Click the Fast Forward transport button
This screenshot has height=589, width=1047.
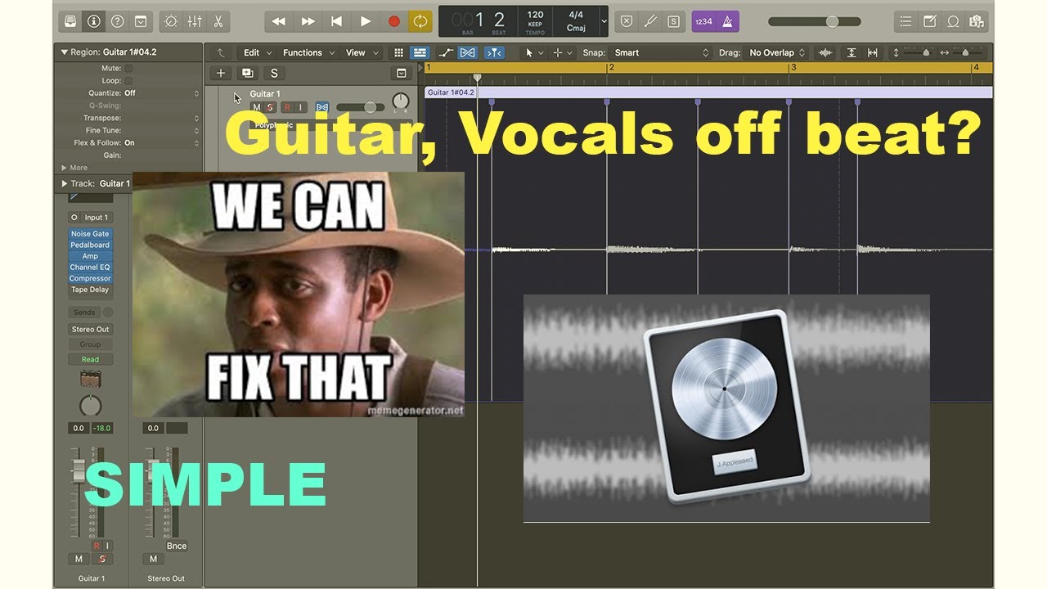pyautogui.click(x=308, y=21)
